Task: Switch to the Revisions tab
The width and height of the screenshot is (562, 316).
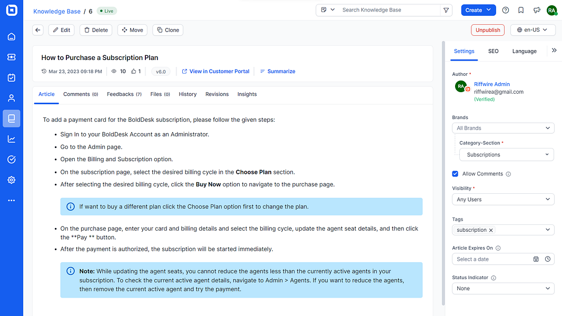Action: point(217,94)
